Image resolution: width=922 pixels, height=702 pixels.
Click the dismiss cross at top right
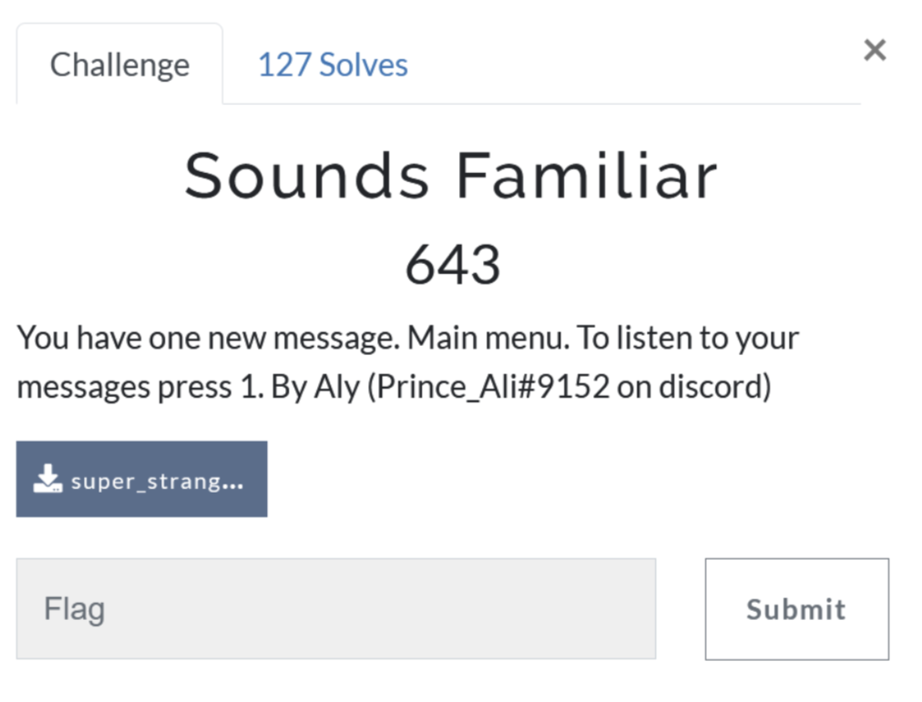tap(874, 50)
